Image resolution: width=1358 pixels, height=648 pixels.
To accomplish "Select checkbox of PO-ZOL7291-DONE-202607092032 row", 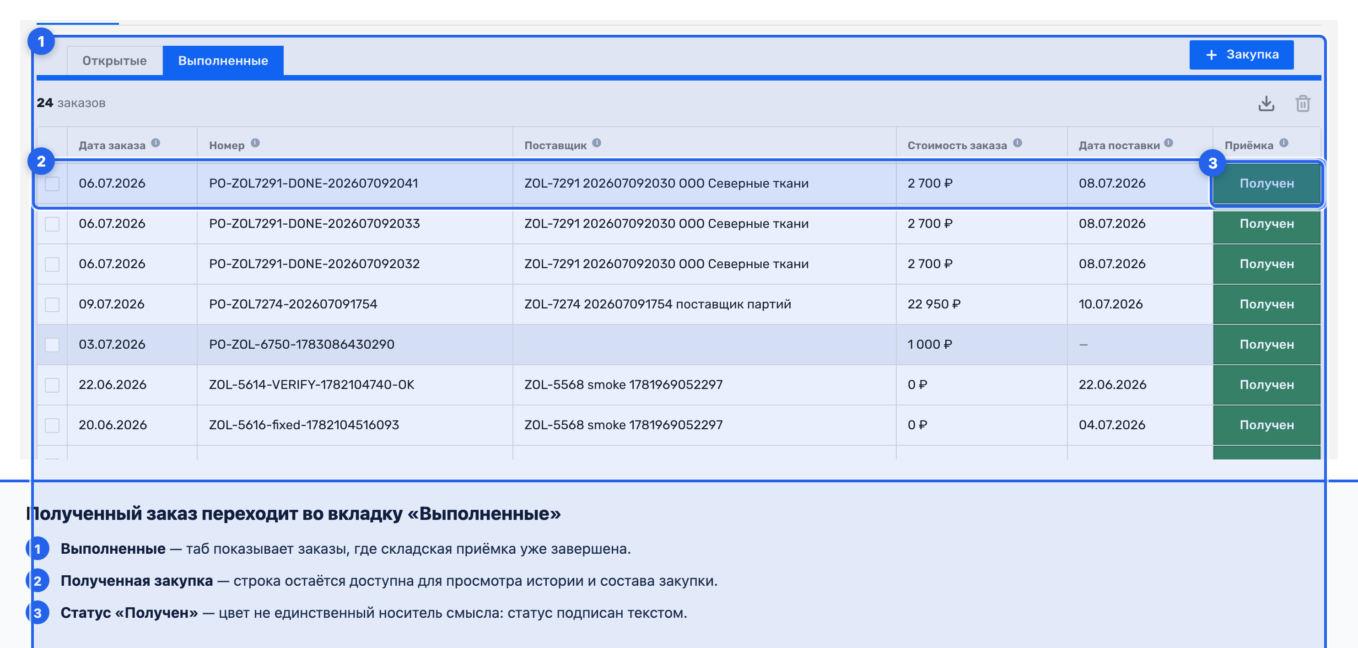I will tap(52, 264).
